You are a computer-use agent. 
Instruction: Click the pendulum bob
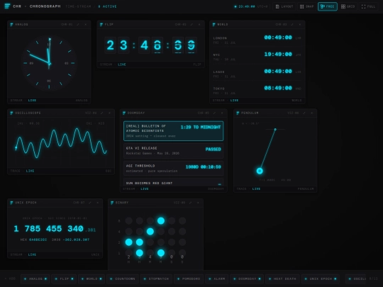click(x=260, y=171)
